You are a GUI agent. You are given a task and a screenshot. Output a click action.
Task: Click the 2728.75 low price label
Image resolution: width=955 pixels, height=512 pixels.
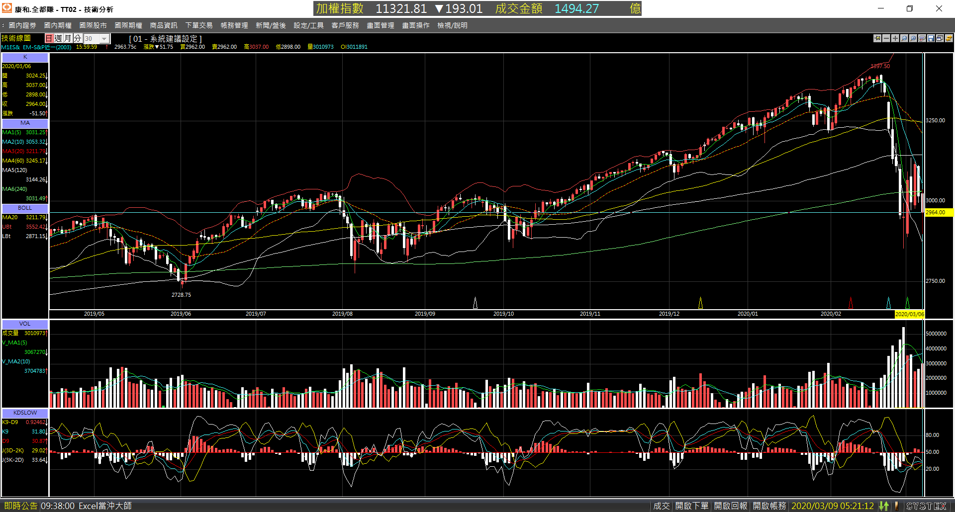[x=181, y=295]
